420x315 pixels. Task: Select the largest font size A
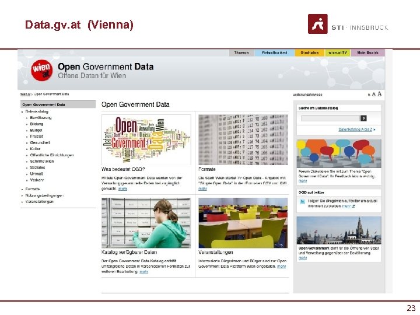379,94
